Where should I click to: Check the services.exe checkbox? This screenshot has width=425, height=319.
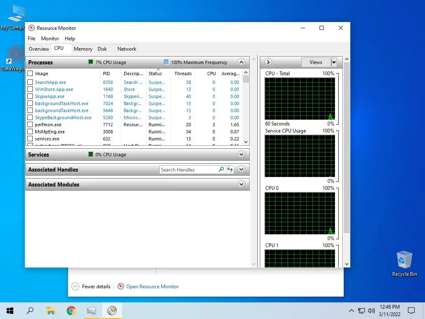pyautogui.click(x=30, y=139)
